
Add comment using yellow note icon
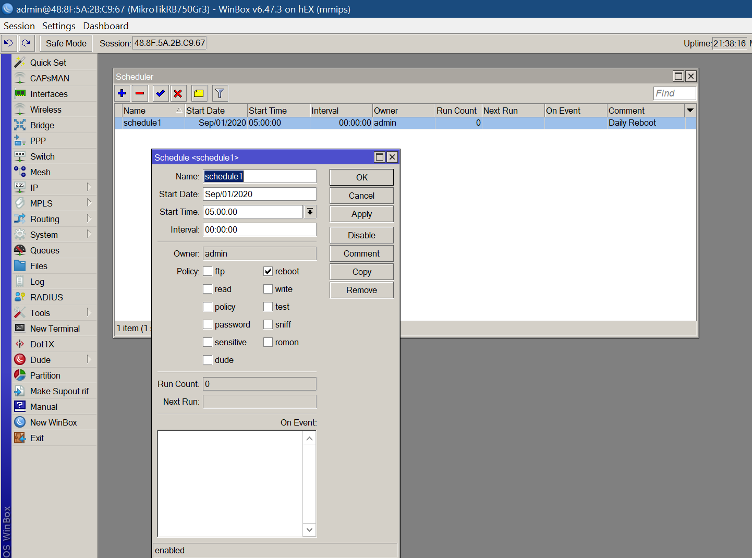click(199, 93)
